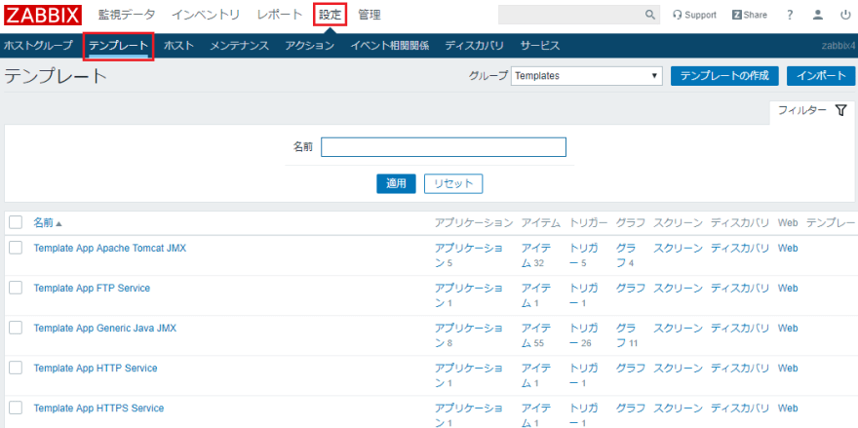
Task: Open the 管理 menu
Action: [370, 15]
